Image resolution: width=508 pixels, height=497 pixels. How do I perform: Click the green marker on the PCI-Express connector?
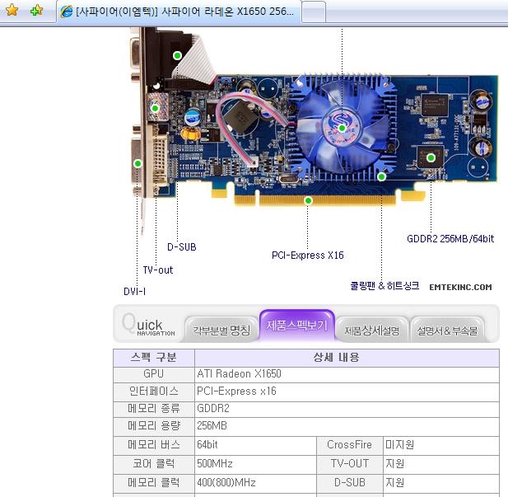(308, 200)
